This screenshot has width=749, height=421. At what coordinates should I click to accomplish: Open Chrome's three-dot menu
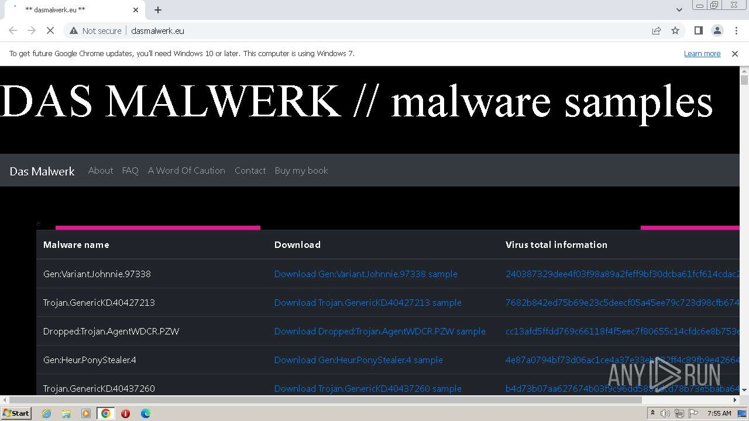pos(736,30)
